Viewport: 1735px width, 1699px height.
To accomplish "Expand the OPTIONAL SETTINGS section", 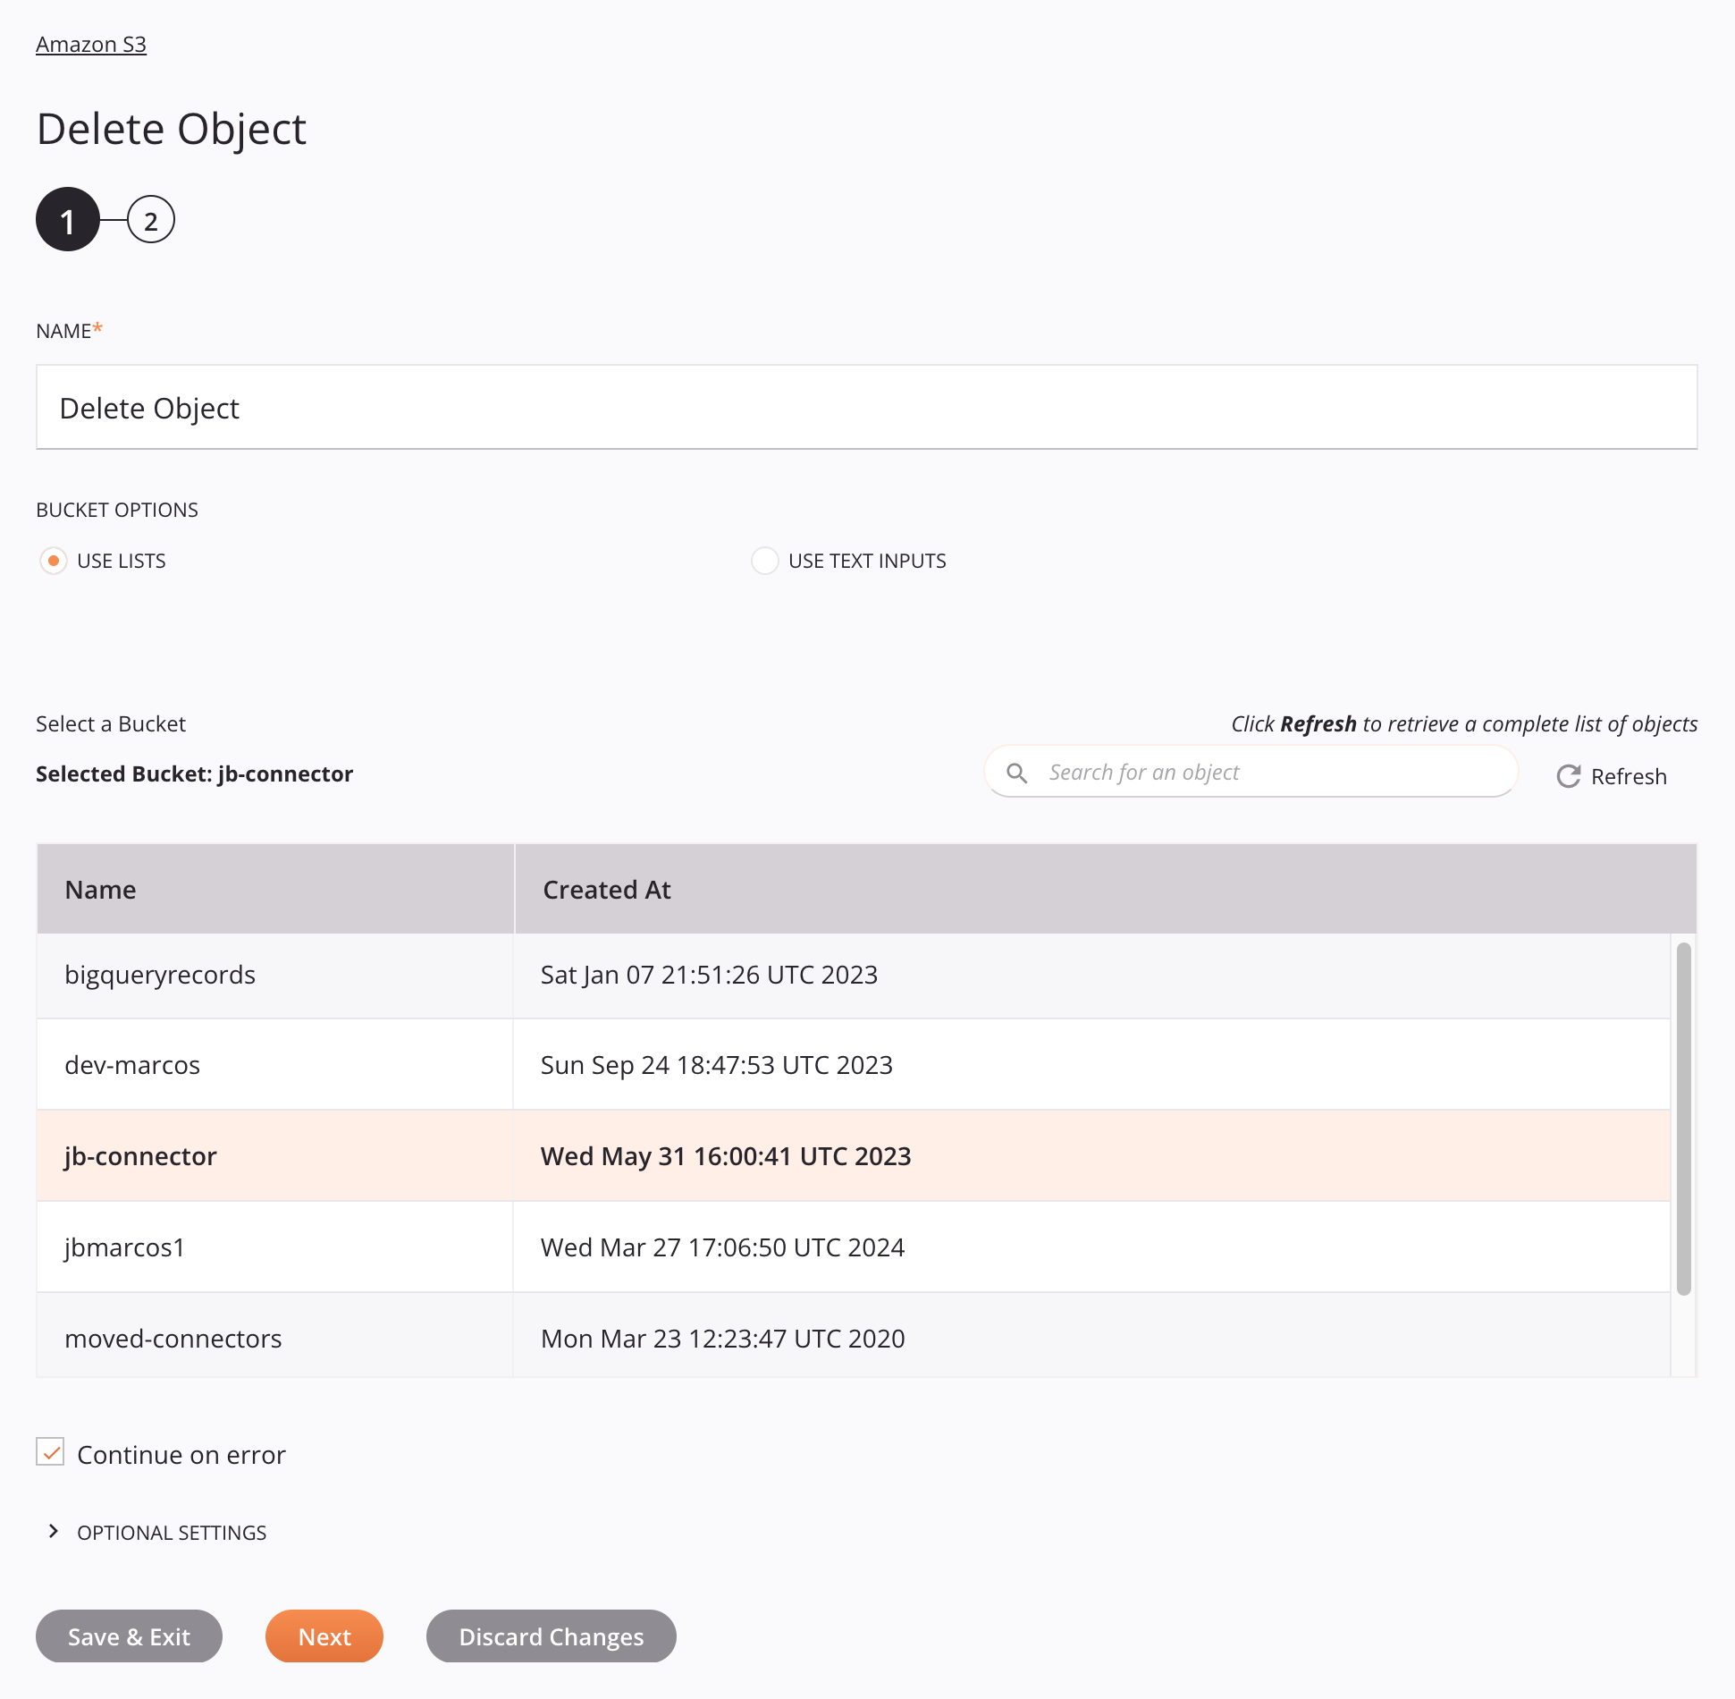I will click(x=151, y=1533).
